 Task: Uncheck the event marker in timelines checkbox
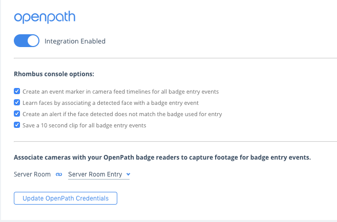(x=17, y=91)
